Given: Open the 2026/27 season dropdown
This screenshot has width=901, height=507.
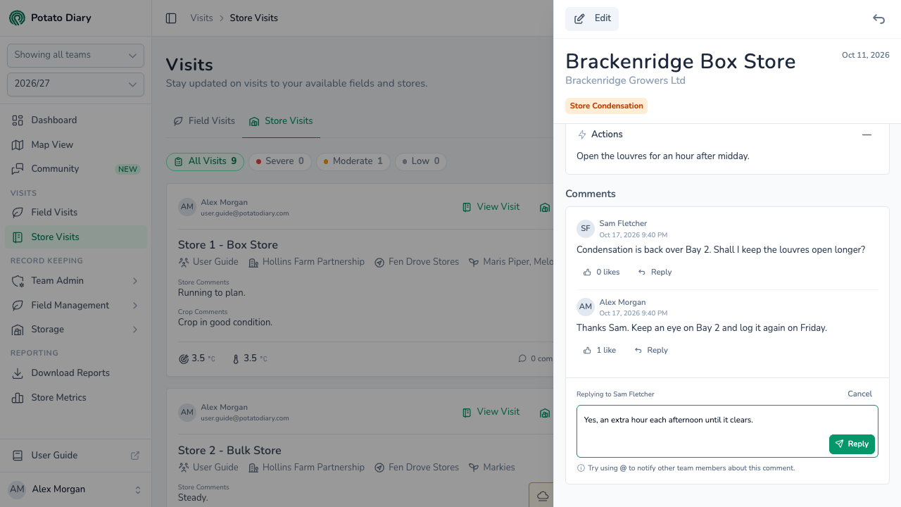Looking at the screenshot, I should pyautogui.click(x=75, y=84).
